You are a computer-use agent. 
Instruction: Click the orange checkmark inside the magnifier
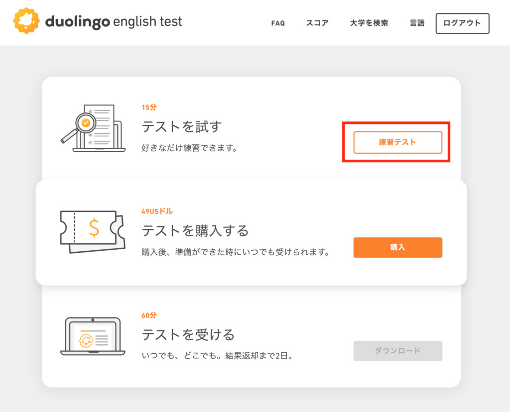click(86, 123)
